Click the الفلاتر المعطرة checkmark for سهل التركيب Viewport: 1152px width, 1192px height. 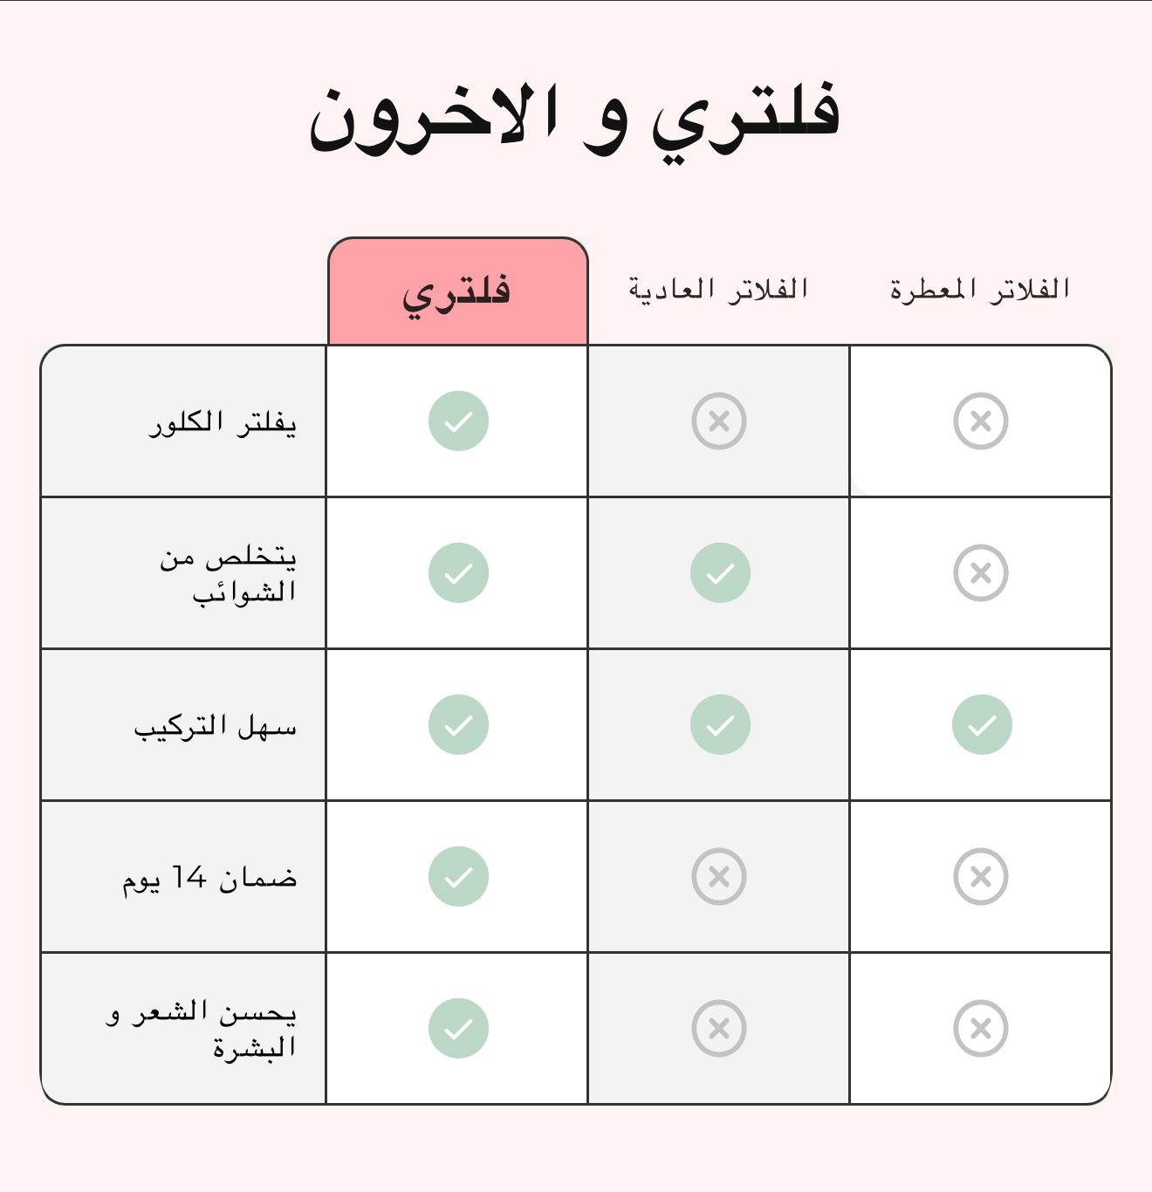982,724
